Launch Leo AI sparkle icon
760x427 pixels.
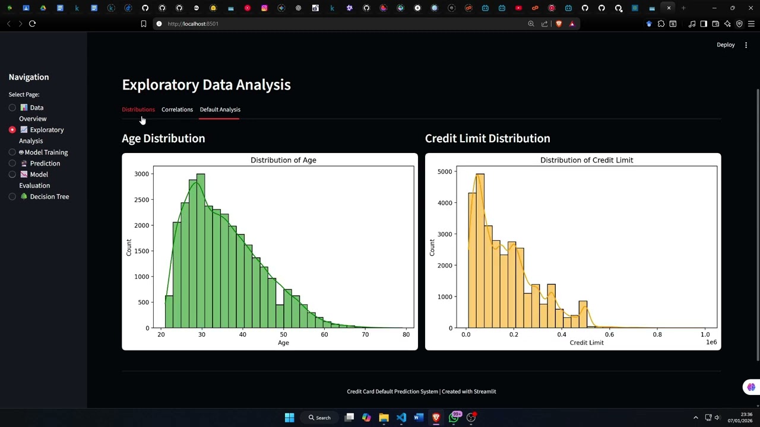point(727,24)
